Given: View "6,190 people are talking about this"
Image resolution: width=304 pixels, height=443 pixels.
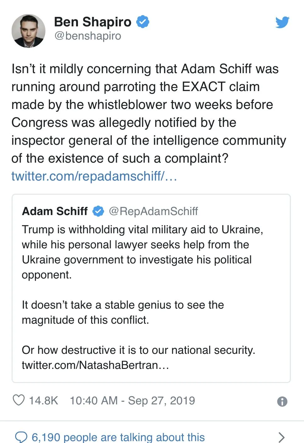Looking at the screenshot, I should pyautogui.click(x=118, y=437).
